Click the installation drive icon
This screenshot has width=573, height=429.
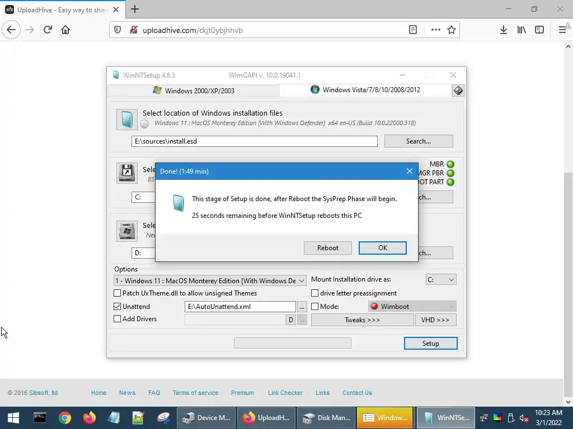pyautogui.click(x=127, y=231)
